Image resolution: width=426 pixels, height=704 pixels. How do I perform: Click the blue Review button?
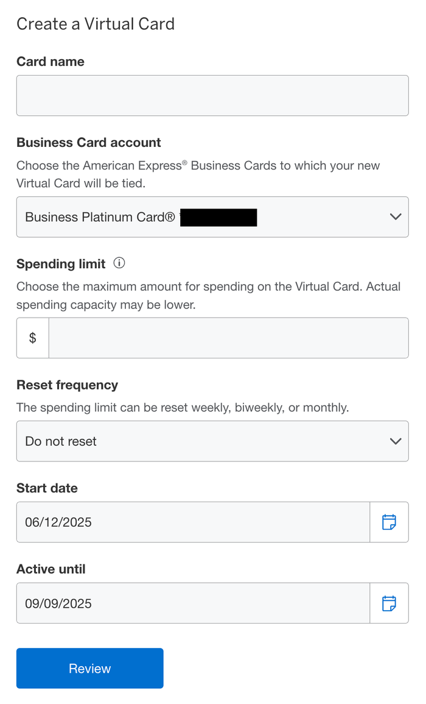click(x=89, y=669)
